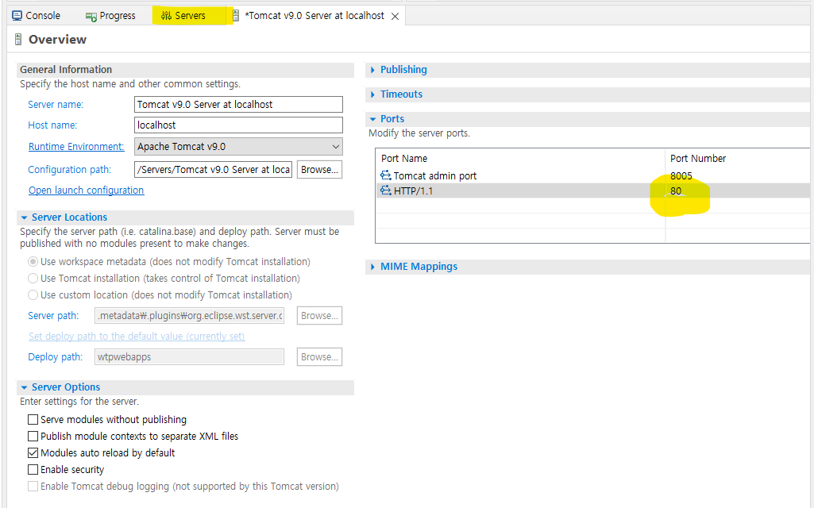Viewport: 814px width, 508px height.
Task: Click the Configuration path text field
Action: pyautogui.click(x=214, y=170)
